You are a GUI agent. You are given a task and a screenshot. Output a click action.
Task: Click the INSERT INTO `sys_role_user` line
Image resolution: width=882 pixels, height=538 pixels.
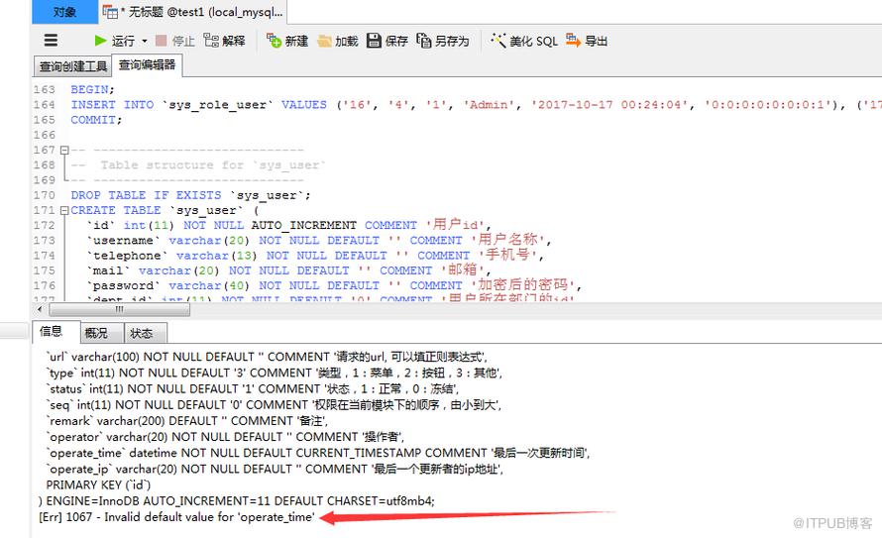pyautogui.click(x=476, y=105)
